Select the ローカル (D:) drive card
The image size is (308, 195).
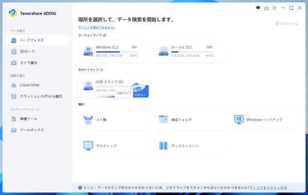point(189,51)
